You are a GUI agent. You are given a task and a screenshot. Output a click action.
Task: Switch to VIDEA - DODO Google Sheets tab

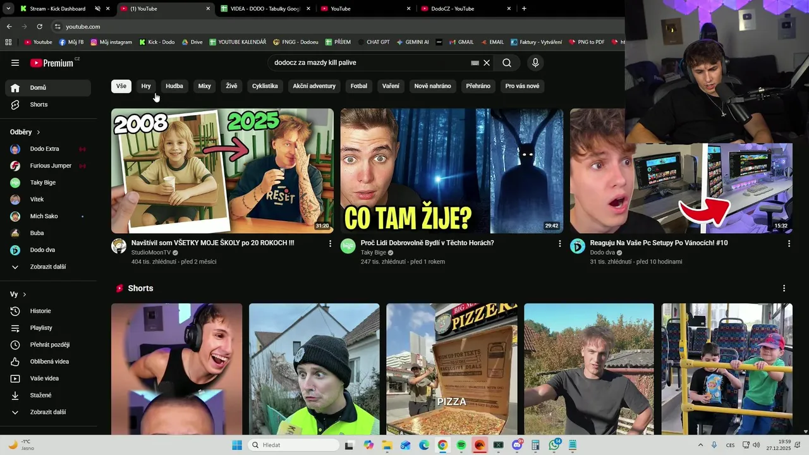click(x=265, y=9)
